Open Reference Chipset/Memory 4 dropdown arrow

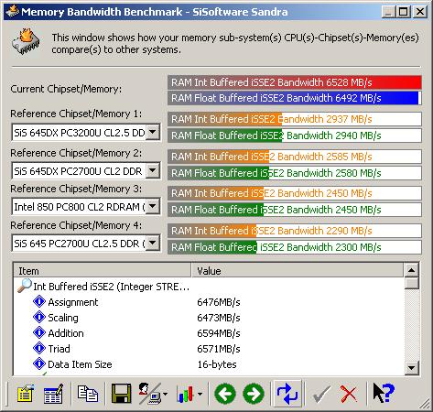click(x=153, y=244)
